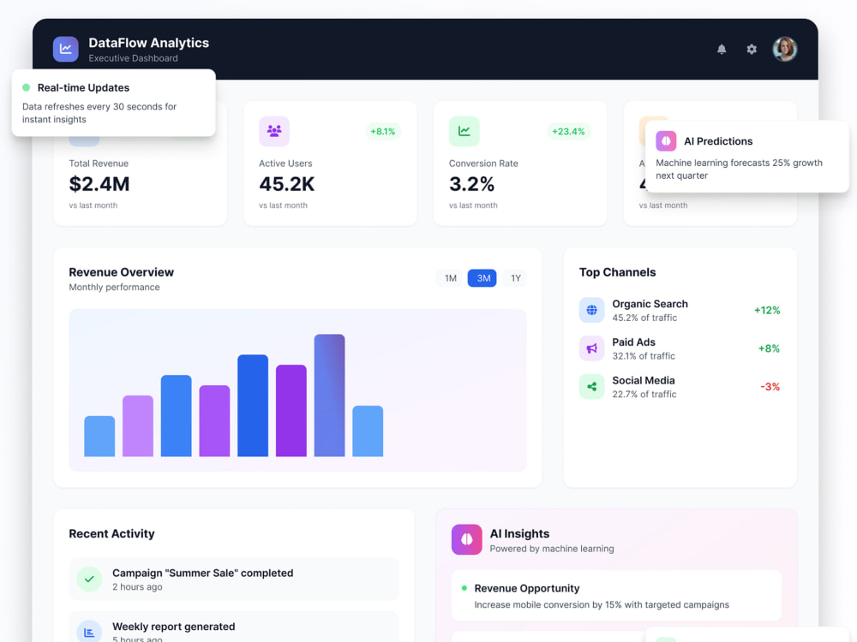Click the tallest gradient revenue bar
This screenshot has width=857, height=642.
click(330, 395)
